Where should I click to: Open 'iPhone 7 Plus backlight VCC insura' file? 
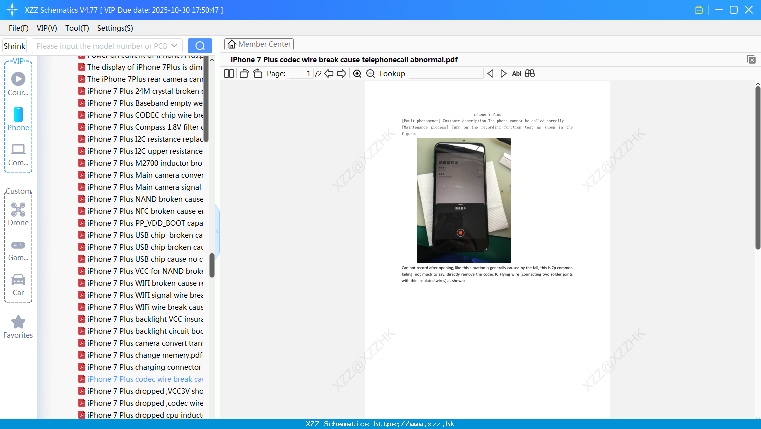click(x=141, y=319)
